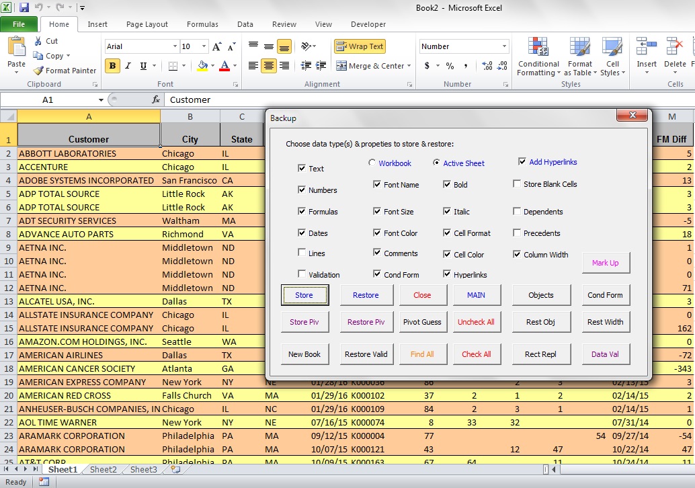This screenshot has width=695, height=488.
Task: Click the Restore button
Action: point(366,295)
